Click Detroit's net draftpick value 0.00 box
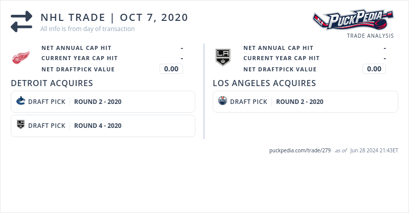409x213 pixels. (171, 69)
